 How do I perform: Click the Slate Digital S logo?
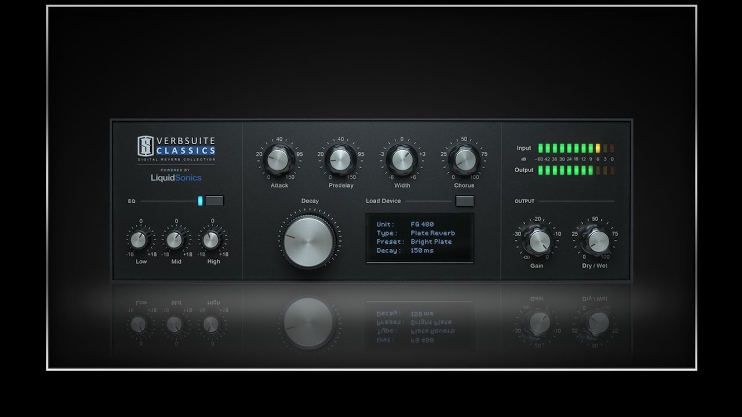(x=144, y=146)
